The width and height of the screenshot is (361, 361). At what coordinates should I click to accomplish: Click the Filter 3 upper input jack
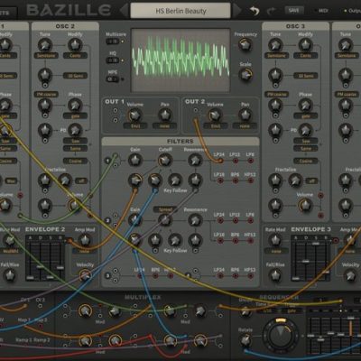[116, 271]
